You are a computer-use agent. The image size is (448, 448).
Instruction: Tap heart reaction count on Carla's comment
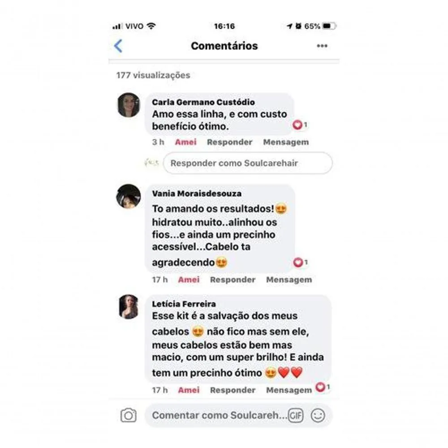300,125
